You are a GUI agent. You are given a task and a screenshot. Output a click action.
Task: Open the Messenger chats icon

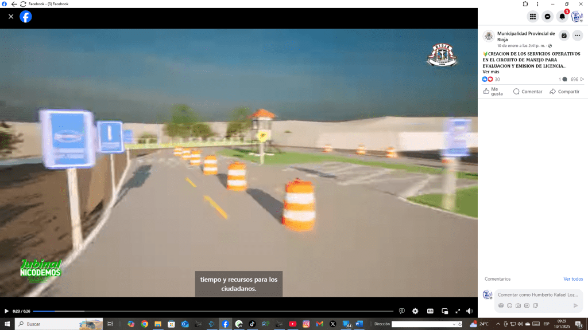548,17
